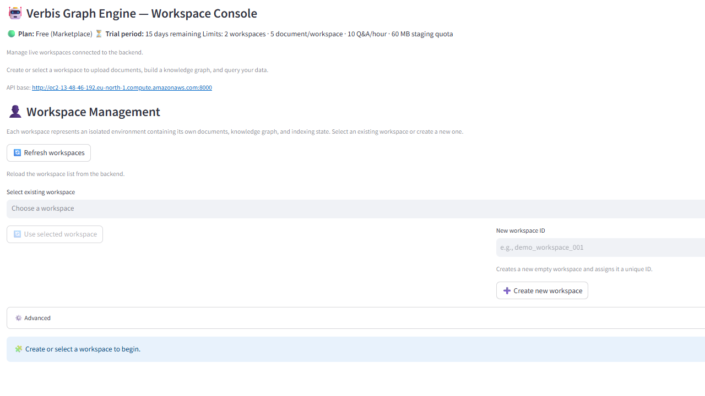Click the plus icon in Create new workspace
This screenshot has width=705, height=396.
pos(507,290)
